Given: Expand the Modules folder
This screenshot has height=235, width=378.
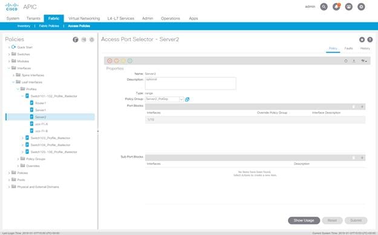Looking at the screenshot, I should (9, 61).
